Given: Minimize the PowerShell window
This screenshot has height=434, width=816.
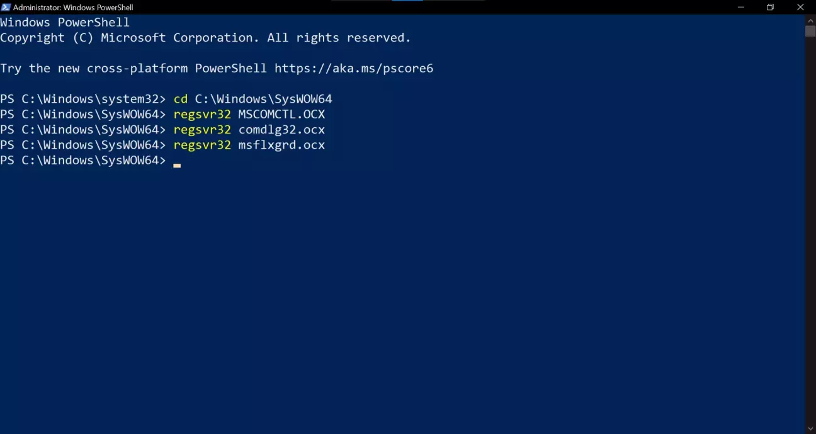Looking at the screenshot, I should point(740,7).
